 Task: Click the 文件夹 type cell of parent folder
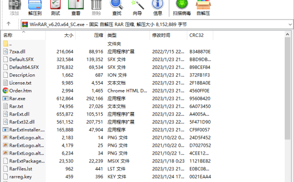tap(114, 44)
